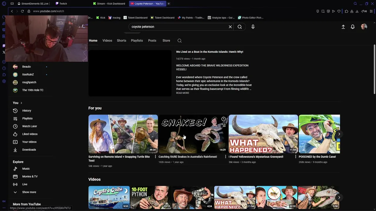Image resolution: width=376 pixels, height=211 pixels.
Task: Switch to the Shorts channel tab
Action: pyautogui.click(x=121, y=41)
